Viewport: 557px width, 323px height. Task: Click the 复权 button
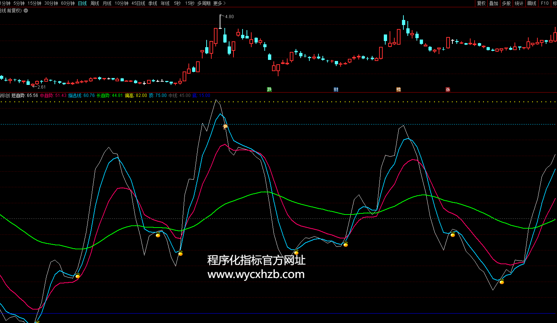pos(481,3)
